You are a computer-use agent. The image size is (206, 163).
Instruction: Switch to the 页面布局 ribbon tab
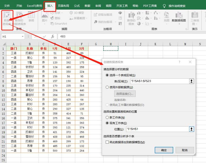point(63,5)
